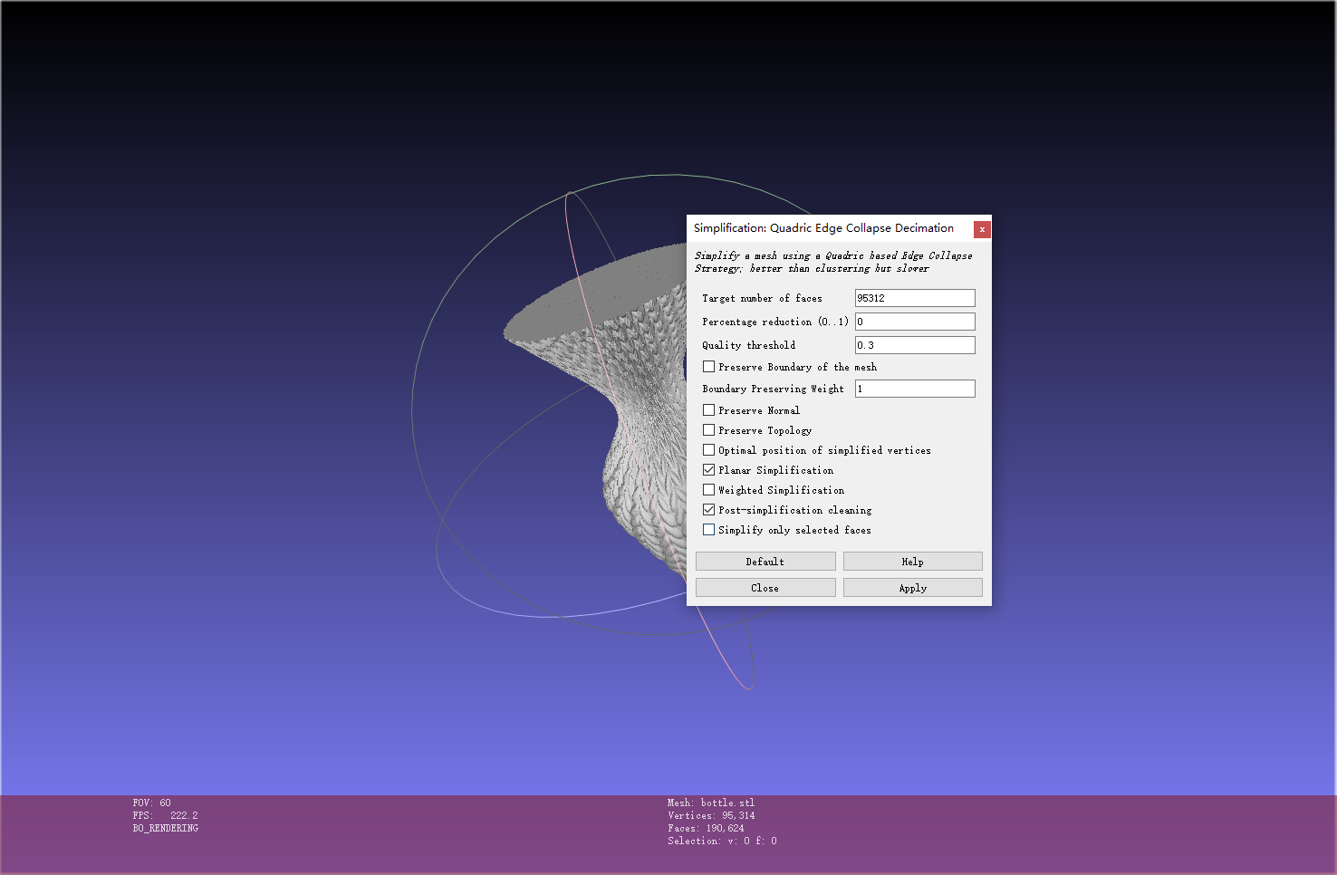Click the "FOV: 60" info text
This screenshot has height=875, width=1337.
[151, 803]
